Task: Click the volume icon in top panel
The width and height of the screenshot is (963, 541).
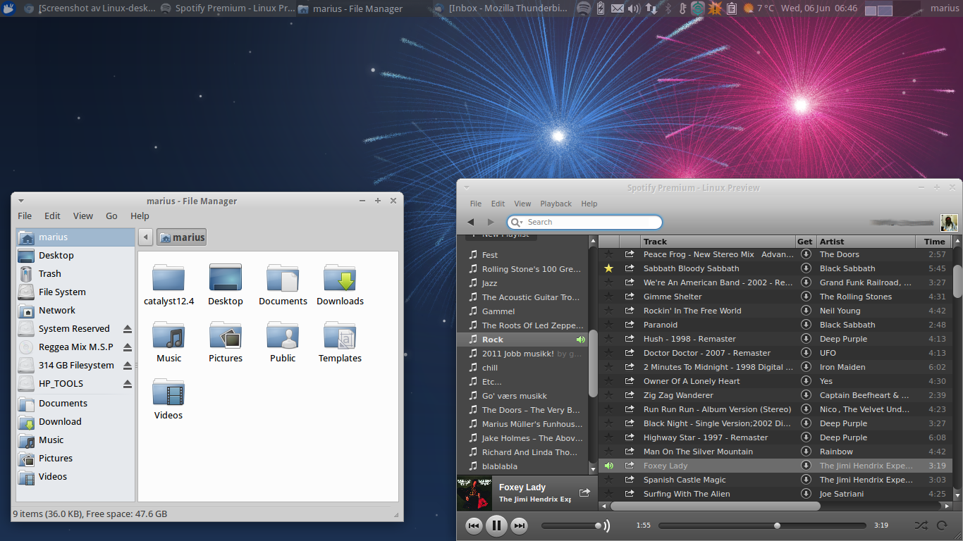Action: tap(634, 8)
